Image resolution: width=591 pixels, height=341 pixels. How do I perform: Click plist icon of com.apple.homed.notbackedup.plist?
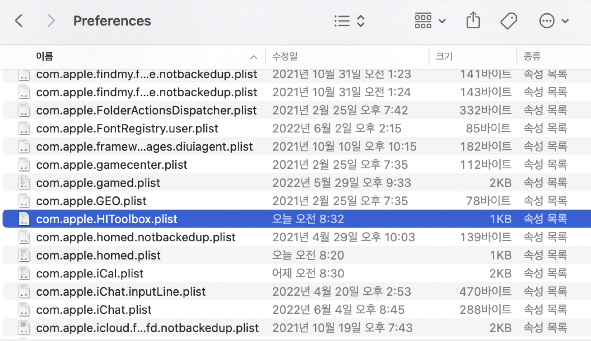[24, 237]
